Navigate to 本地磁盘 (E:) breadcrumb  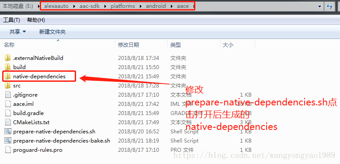(18, 6)
